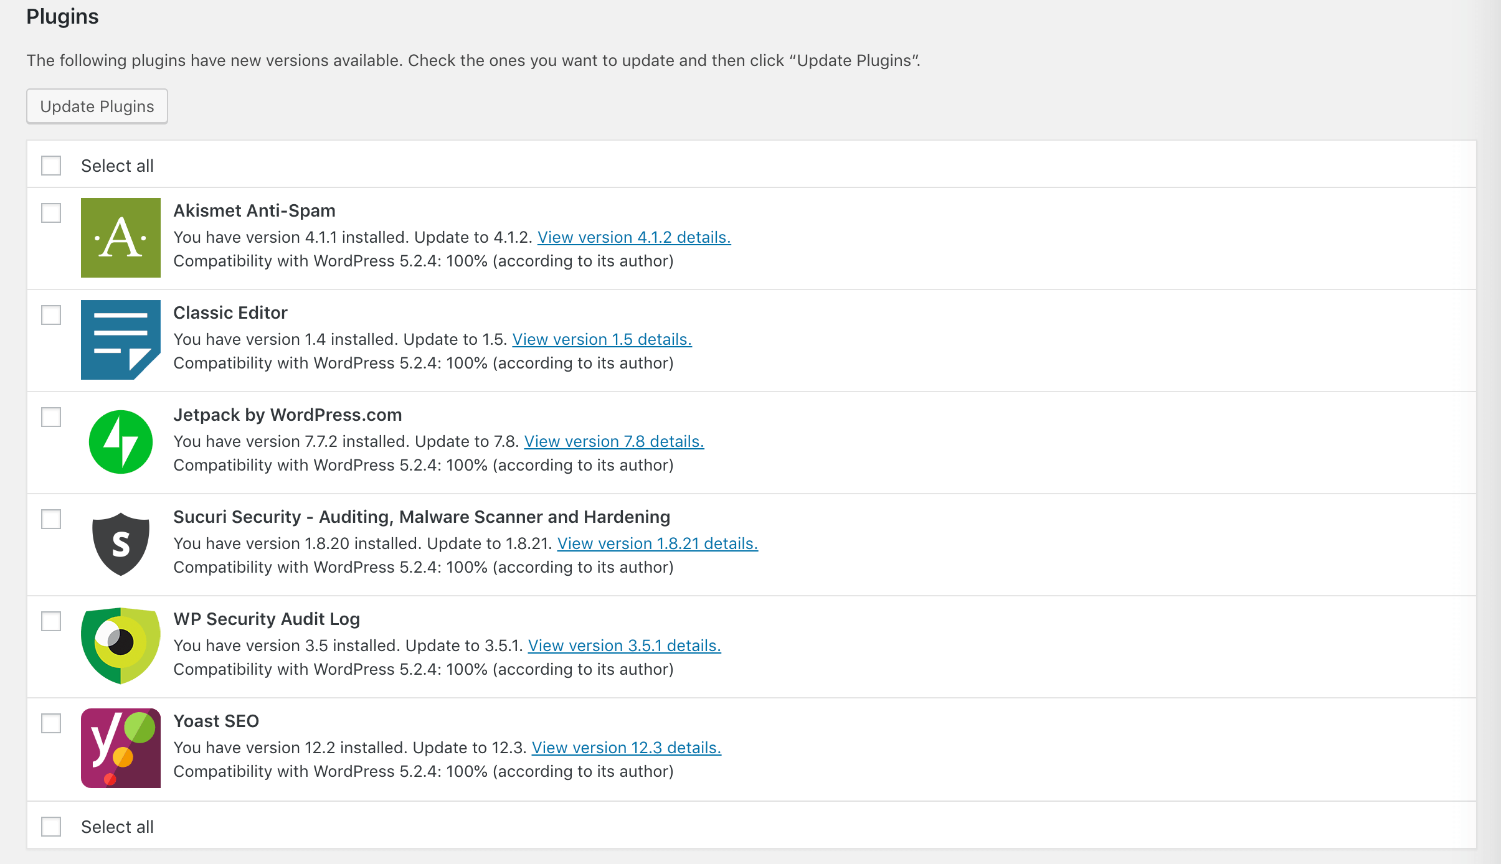Click 'You have version 12.2 installed' text
This screenshot has height=864, width=1501.
coord(290,748)
